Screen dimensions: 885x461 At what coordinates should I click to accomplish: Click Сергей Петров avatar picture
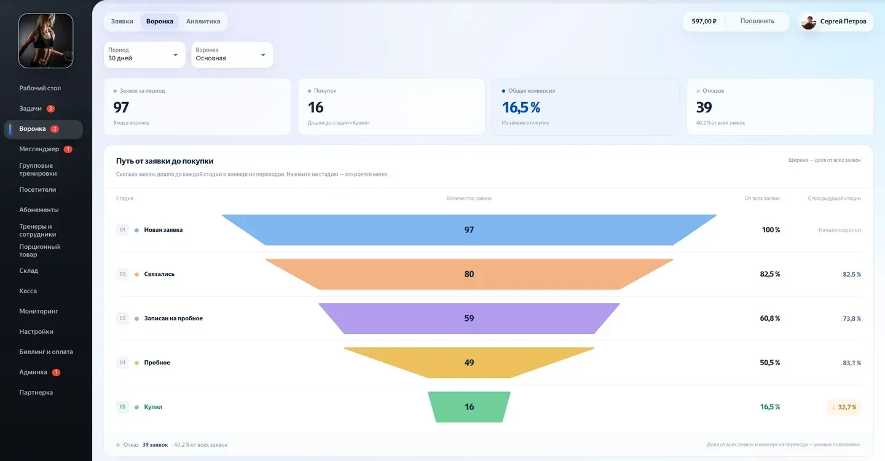(809, 22)
